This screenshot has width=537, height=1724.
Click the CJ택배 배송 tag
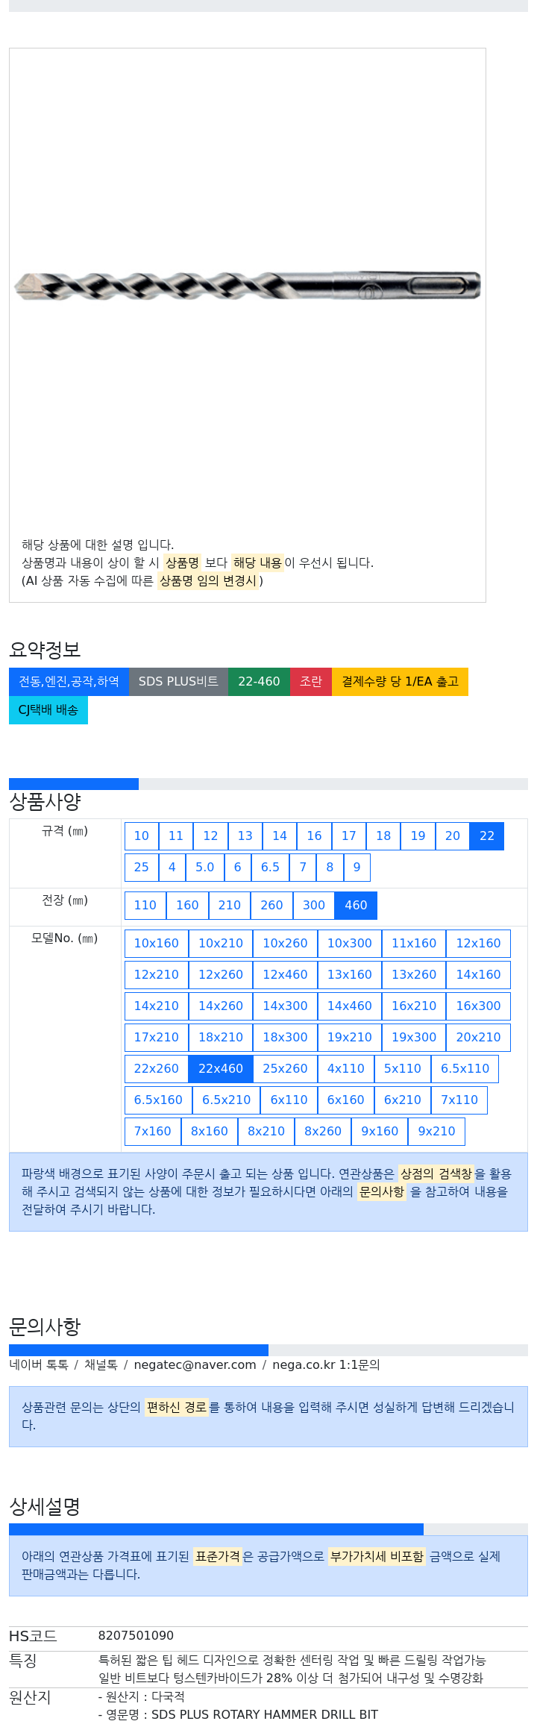tap(48, 710)
